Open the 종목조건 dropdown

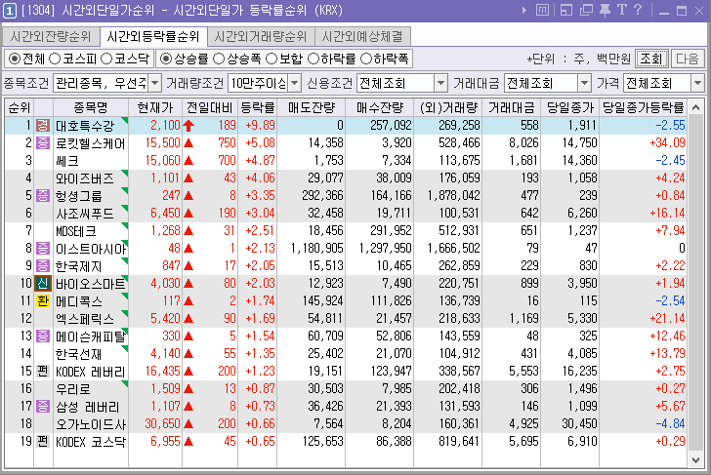coord(155,83)
